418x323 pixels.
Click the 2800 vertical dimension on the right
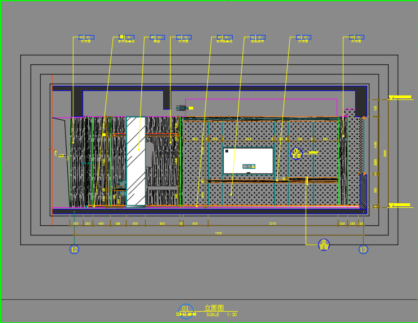385,152
